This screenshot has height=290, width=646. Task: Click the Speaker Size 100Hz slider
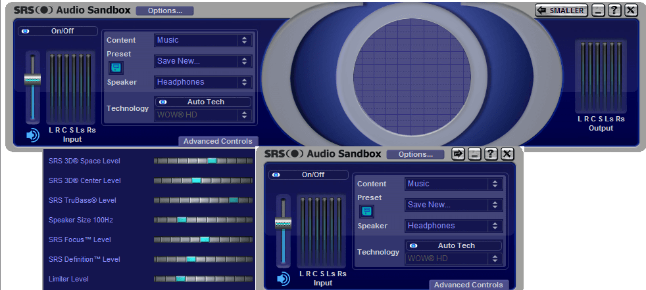tap(203, 220)
